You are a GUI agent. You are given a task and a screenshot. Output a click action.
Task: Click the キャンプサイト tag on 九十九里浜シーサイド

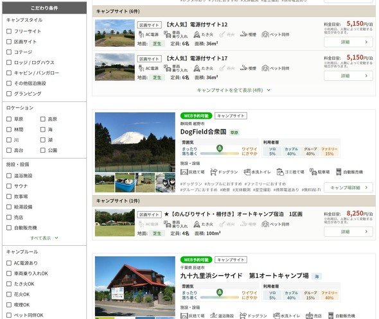coord(231,260)
